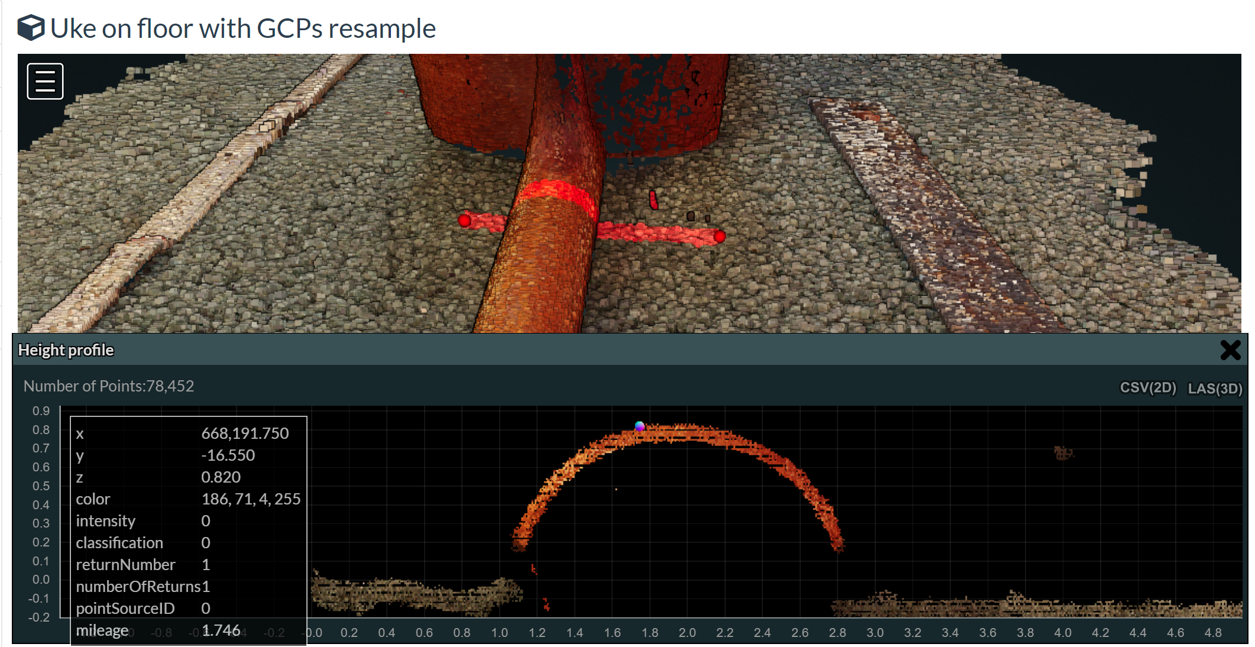Download the profile as CSV(2D)
The image size is (1255, 647).
(1147, 387)
